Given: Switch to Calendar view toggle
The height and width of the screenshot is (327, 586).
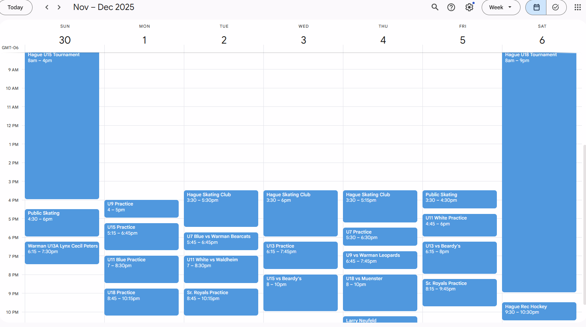Looking at the screenshot, I should (536, 7).
